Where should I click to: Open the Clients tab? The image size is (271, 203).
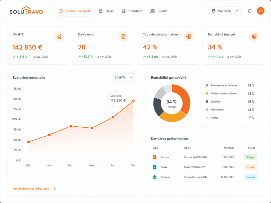pyautogui.click(x=159, y=11)
